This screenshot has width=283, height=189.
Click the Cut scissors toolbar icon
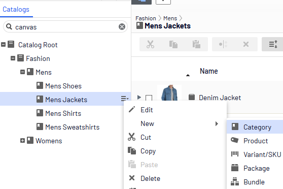pos(150,44)
